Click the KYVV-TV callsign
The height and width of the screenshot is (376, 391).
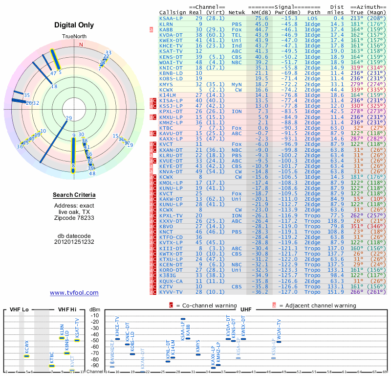171,292
